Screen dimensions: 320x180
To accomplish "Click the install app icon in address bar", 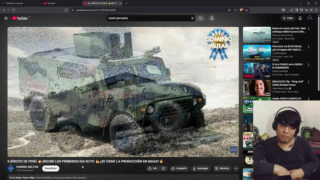I will point(229,10).
